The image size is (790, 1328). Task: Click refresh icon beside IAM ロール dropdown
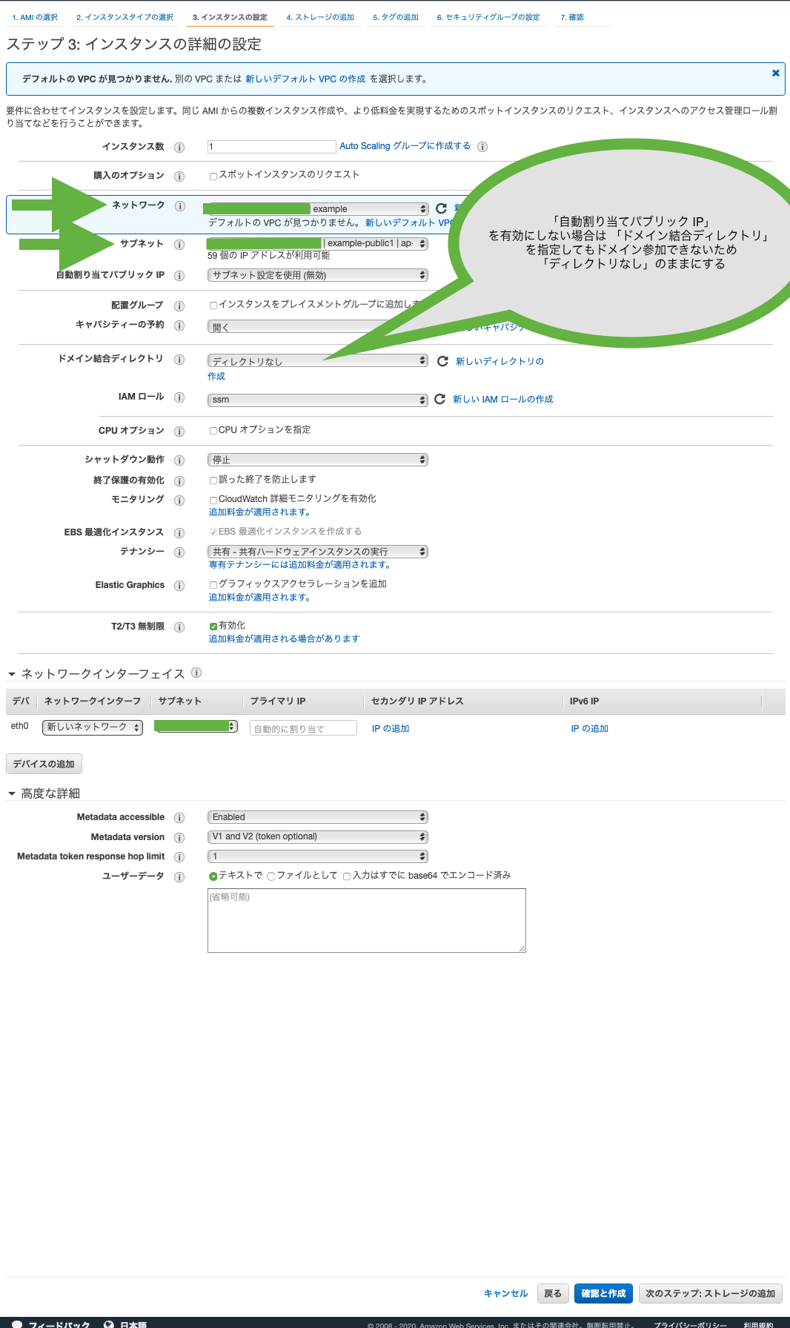point(439,399)
